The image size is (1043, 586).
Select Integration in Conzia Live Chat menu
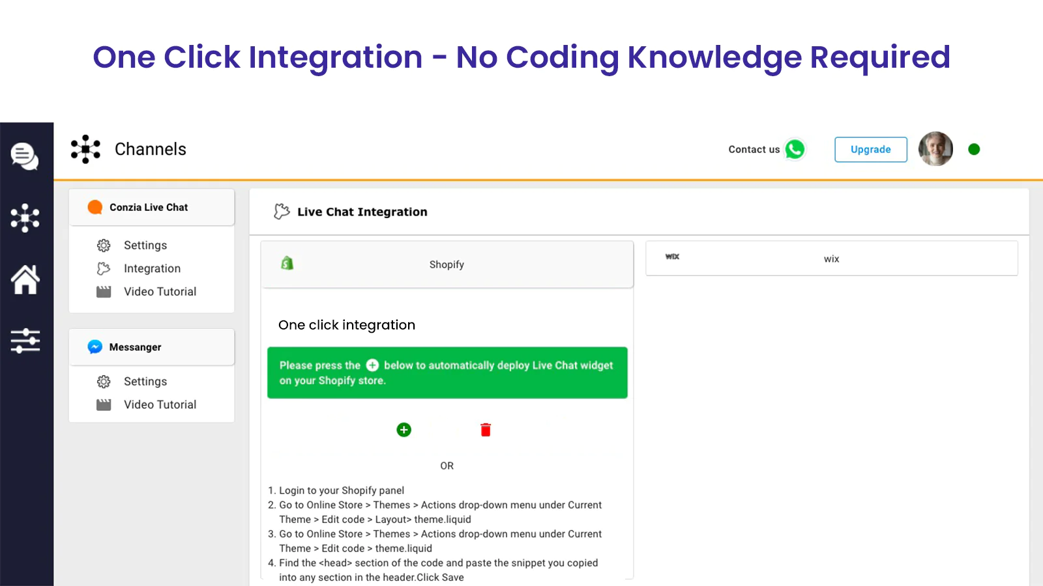pos(152,268)
